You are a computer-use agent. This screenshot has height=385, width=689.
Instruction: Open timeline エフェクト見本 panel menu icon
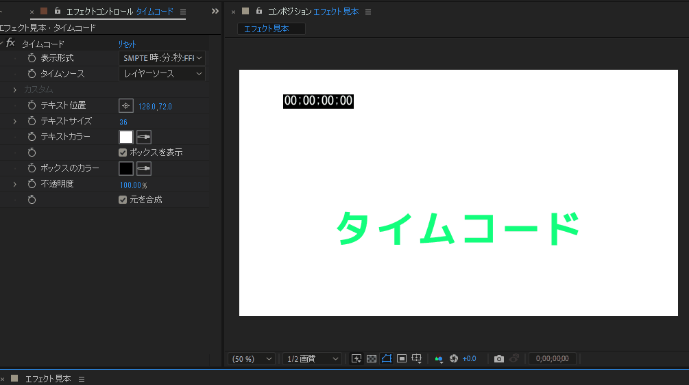(x=82, y=379)
